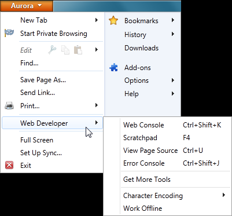This screenshot has height=216, width=232.
Task: Expand the History submenu arrow
Action: point(173,34)
